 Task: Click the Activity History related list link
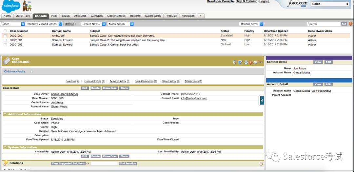point(119,81)
